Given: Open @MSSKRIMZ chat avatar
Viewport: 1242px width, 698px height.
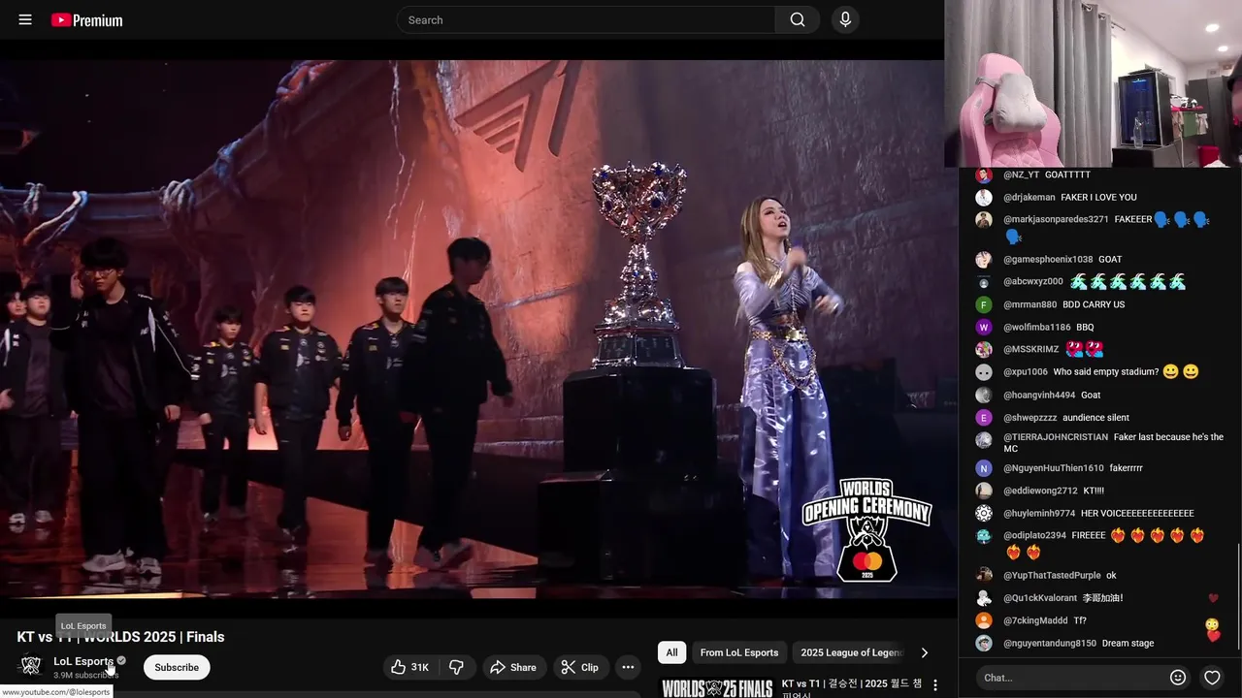Looking at the screenshot, I should tap(984, 350).
